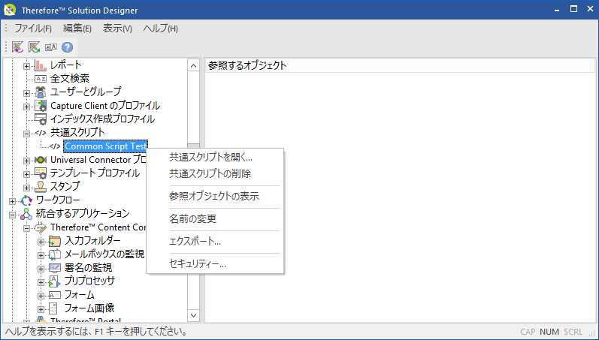Choose 共通スクリプトの削除 from context menu
The image size is (599, 340).
tap(215, 174)
